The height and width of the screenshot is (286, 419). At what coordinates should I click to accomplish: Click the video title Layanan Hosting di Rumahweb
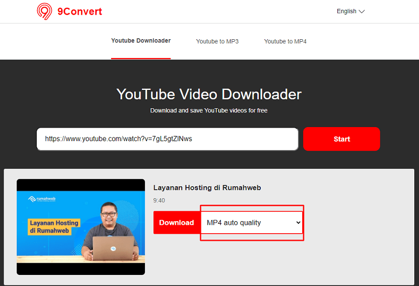207,188
